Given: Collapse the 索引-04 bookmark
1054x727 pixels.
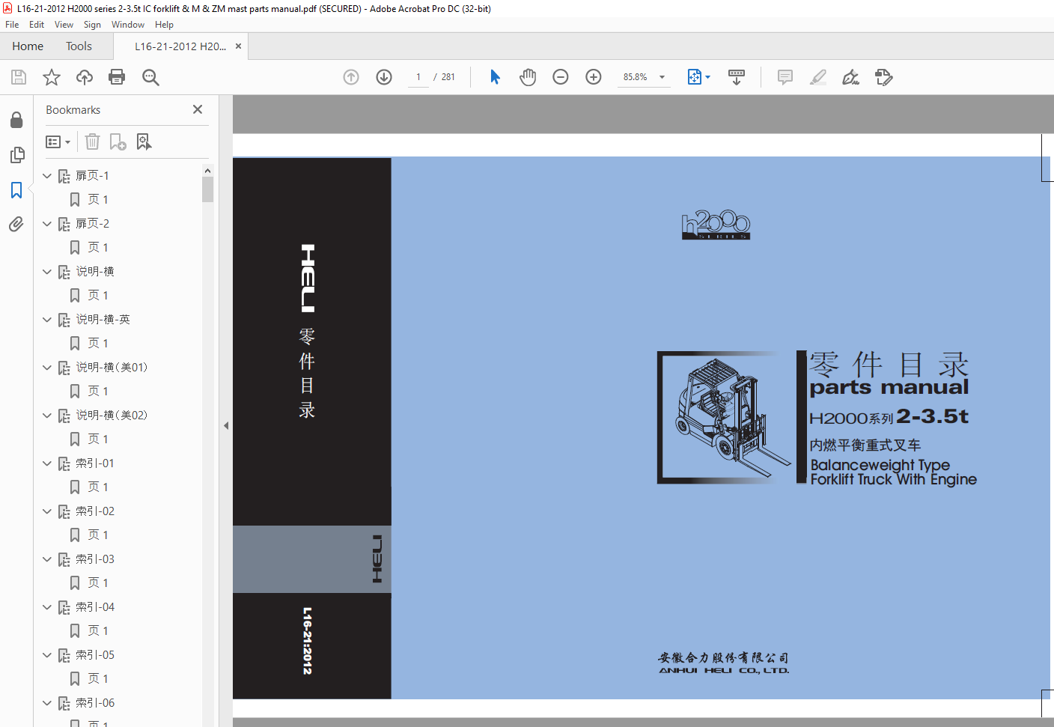Looking at the screenshot, I should click(47, 607).
